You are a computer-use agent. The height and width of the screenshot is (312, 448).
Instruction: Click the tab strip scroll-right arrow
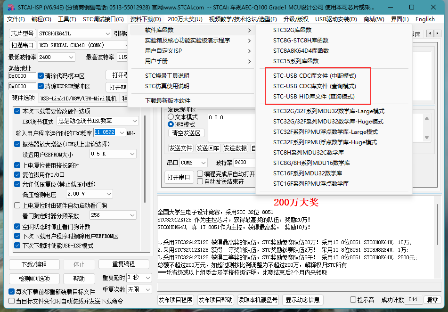[437, 33]
